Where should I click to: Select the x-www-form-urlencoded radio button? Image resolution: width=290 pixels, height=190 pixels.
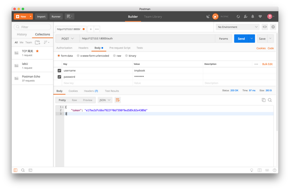(x=78, y=56)
